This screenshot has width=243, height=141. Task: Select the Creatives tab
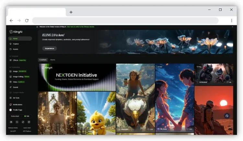pyautogui.click(x=43, y=60)
